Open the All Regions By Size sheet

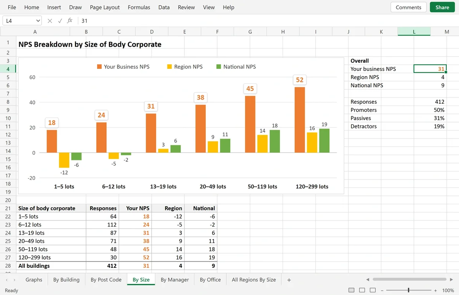(x=254, y=280)
